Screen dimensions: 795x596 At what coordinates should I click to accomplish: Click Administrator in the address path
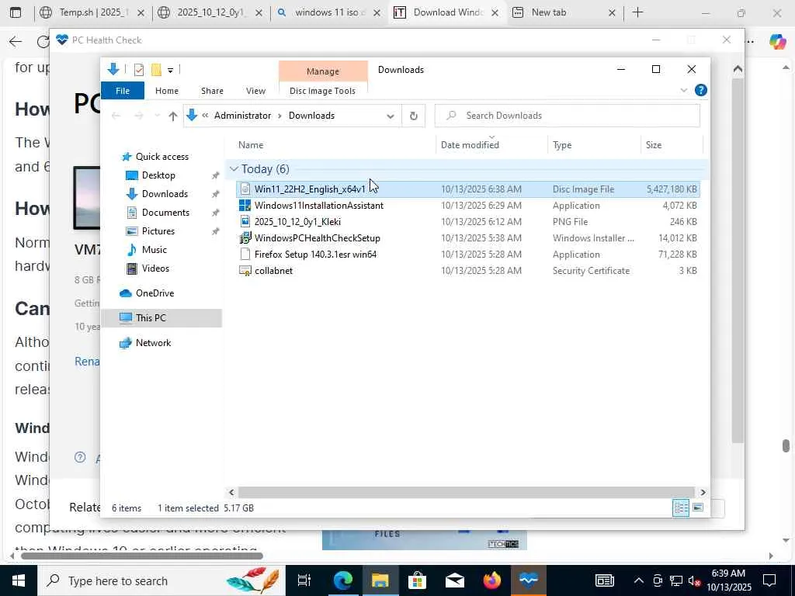click(x=242, y=116)
